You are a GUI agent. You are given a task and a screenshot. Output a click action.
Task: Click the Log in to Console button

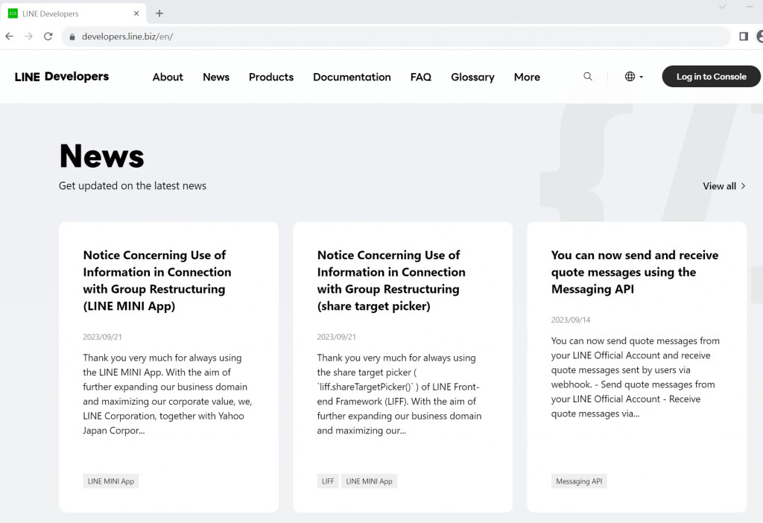click(711, 77)
